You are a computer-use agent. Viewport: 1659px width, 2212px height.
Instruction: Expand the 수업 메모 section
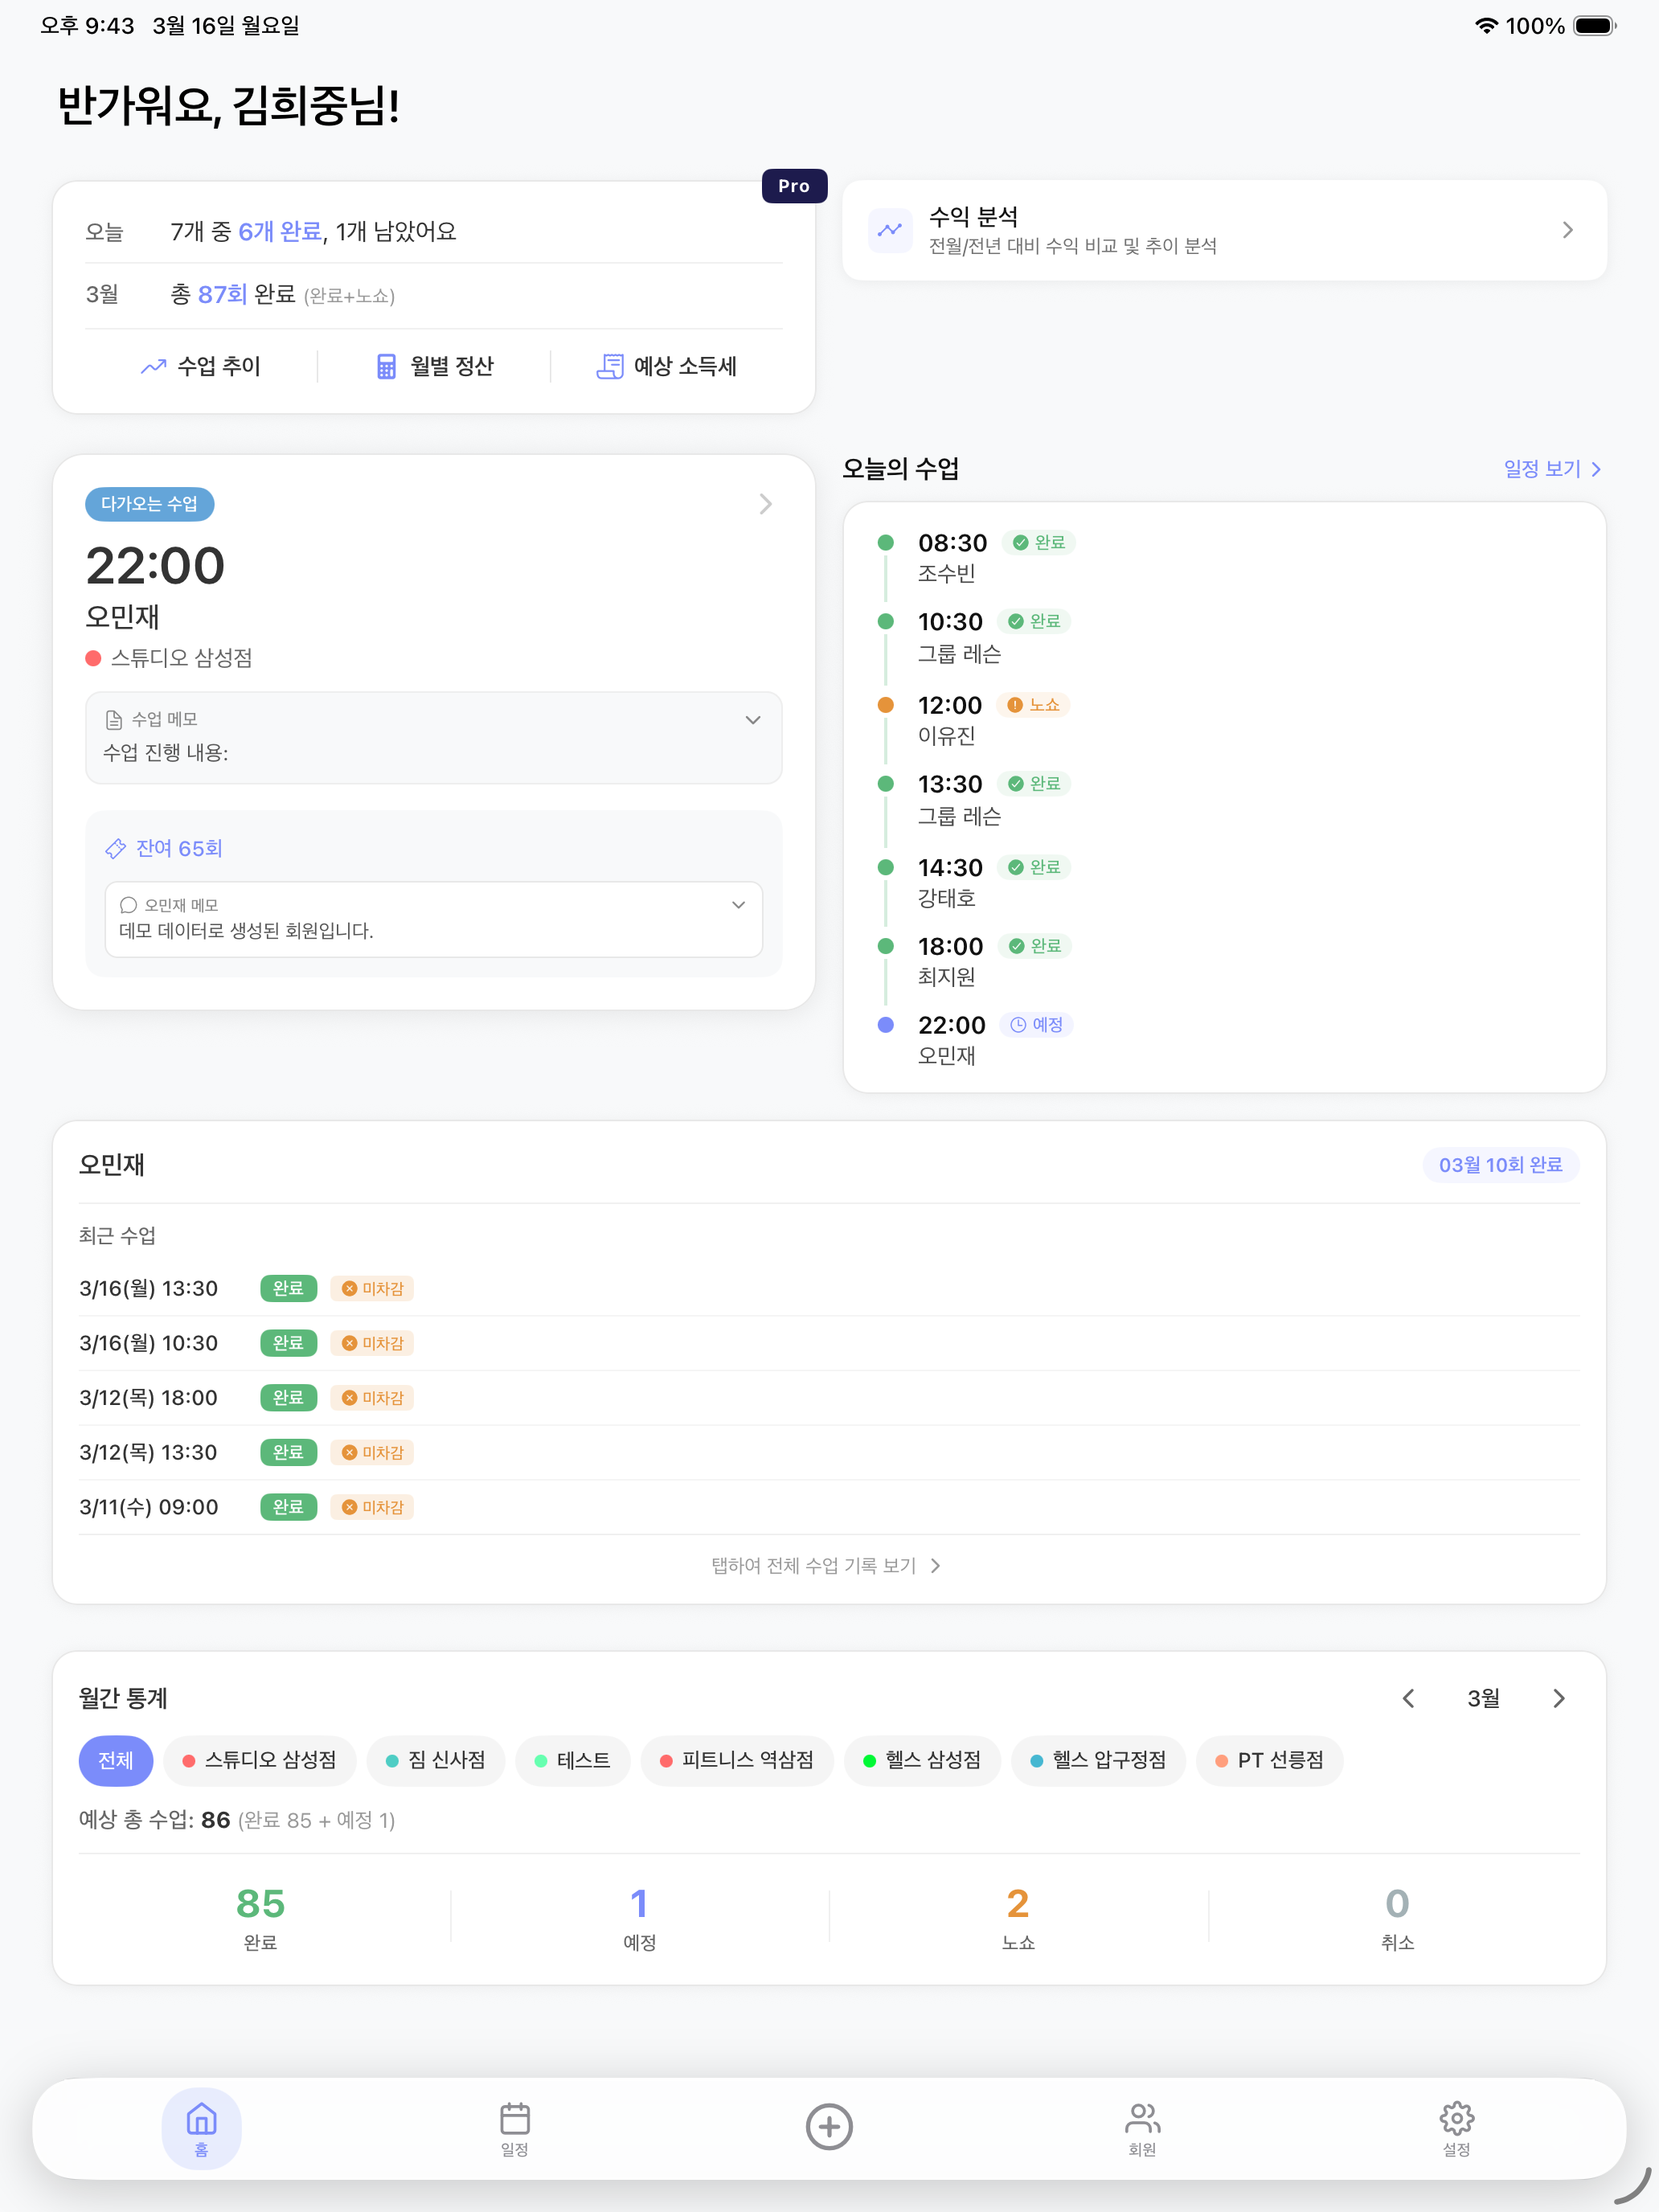752,720
